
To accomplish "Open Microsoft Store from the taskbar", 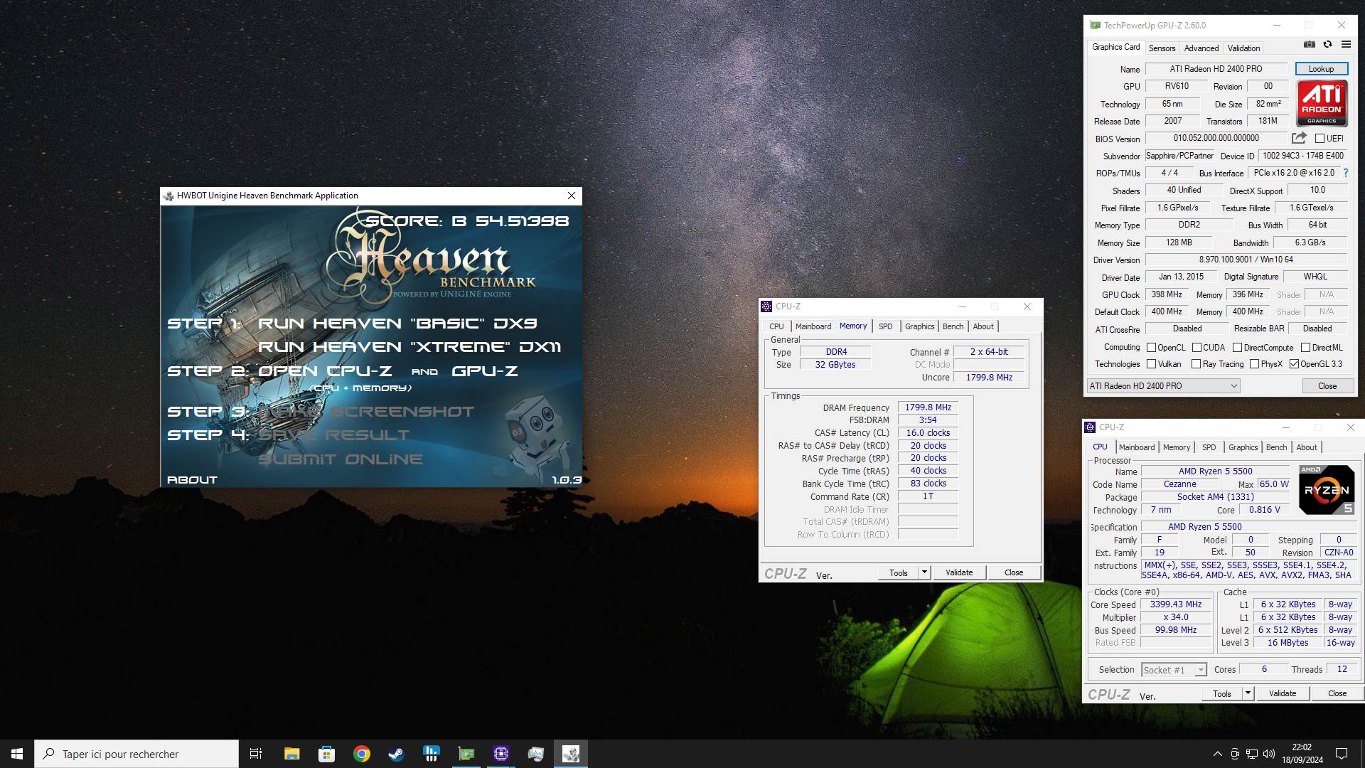I will [x=326, y=754].
